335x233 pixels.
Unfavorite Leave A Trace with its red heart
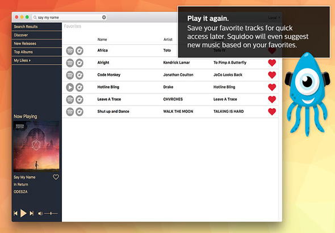272,99
